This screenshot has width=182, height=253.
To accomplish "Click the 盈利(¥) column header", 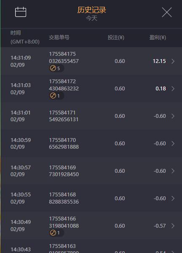I will click(x=158, y=38).
